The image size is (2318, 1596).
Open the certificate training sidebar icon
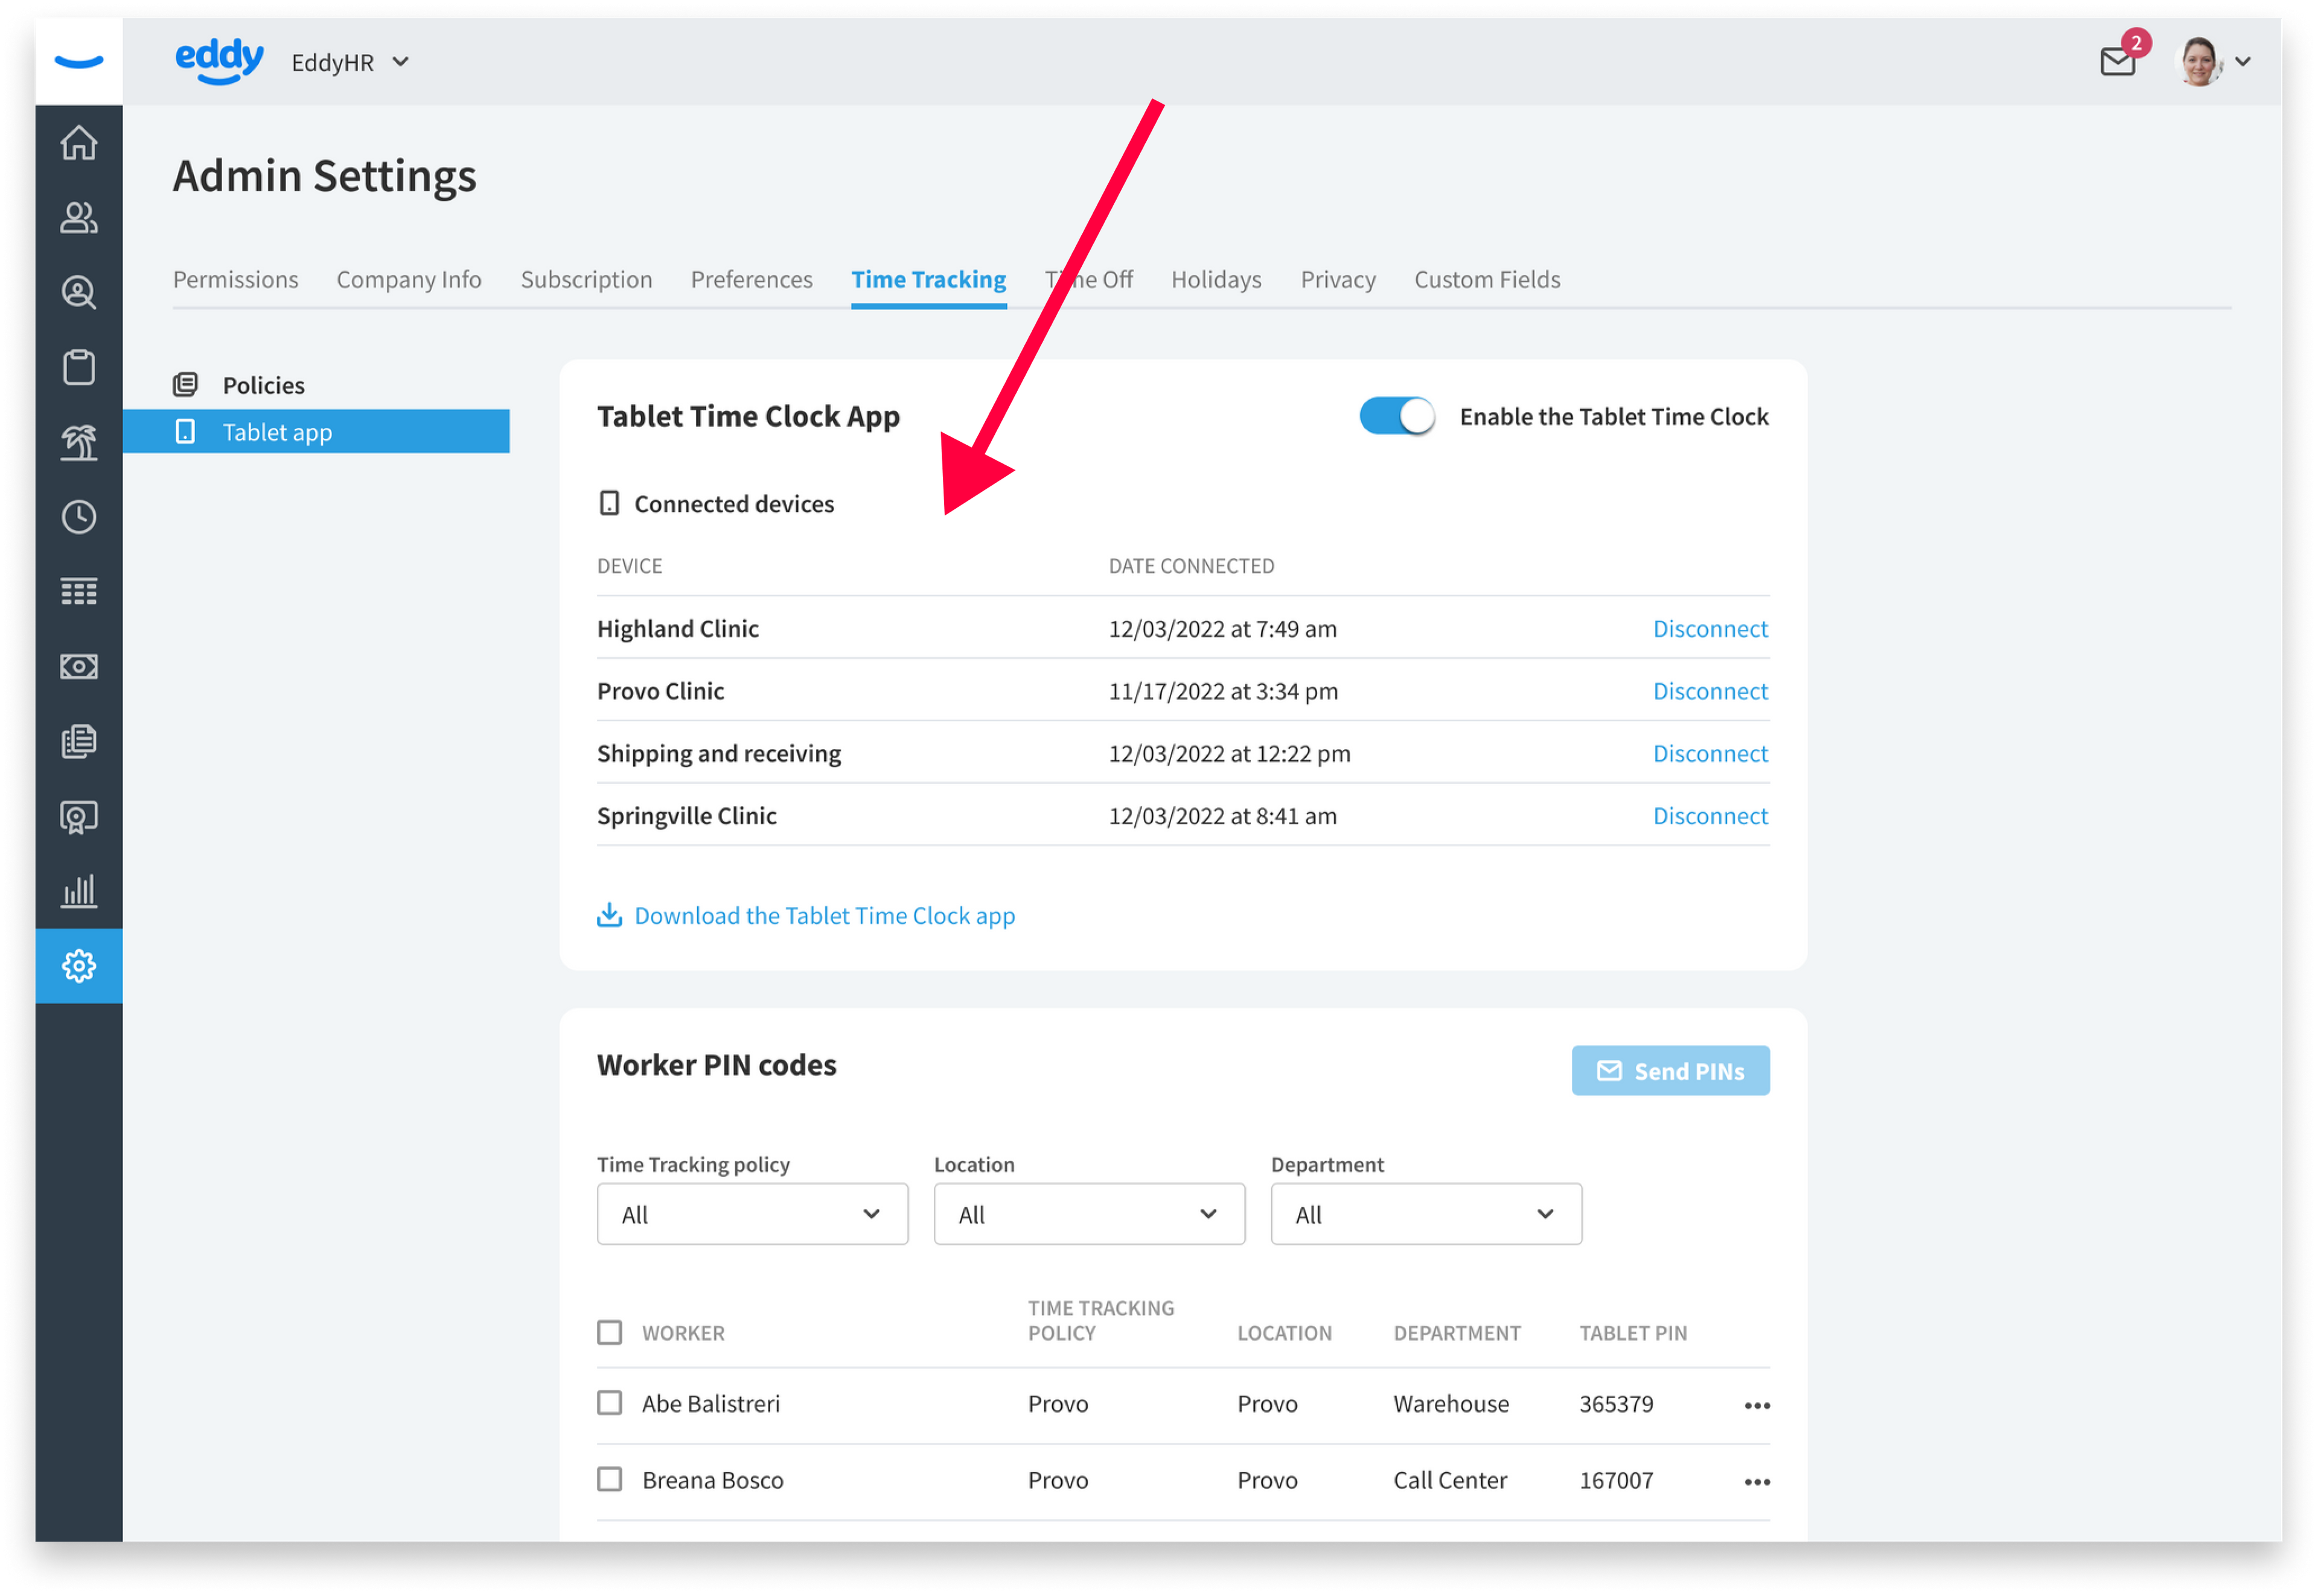coord(79,817)
